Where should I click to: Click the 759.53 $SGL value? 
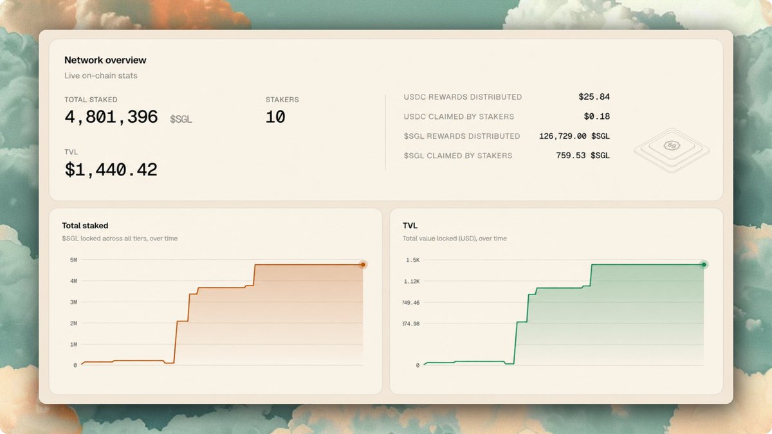[583, 156]
